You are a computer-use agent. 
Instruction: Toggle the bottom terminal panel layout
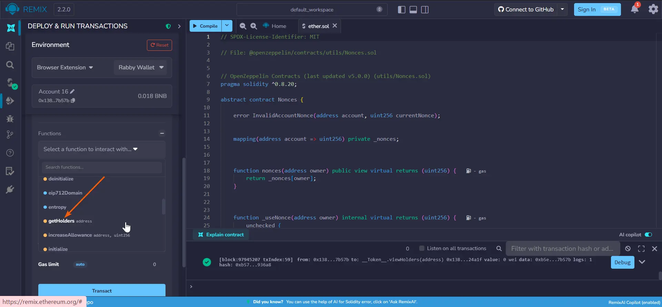pyautogui.click(x=413, y=10)
